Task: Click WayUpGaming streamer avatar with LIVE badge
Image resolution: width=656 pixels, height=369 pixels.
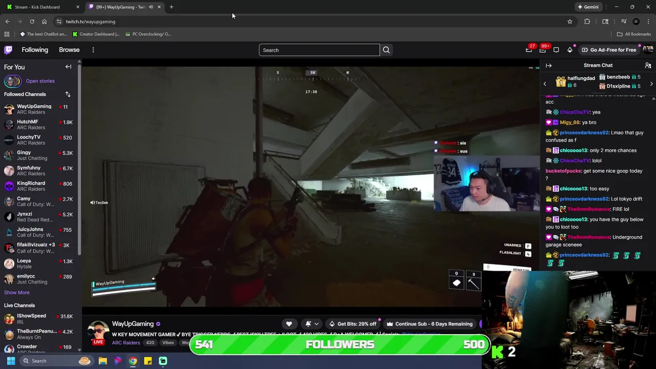Action: click(x=98, y=333)
